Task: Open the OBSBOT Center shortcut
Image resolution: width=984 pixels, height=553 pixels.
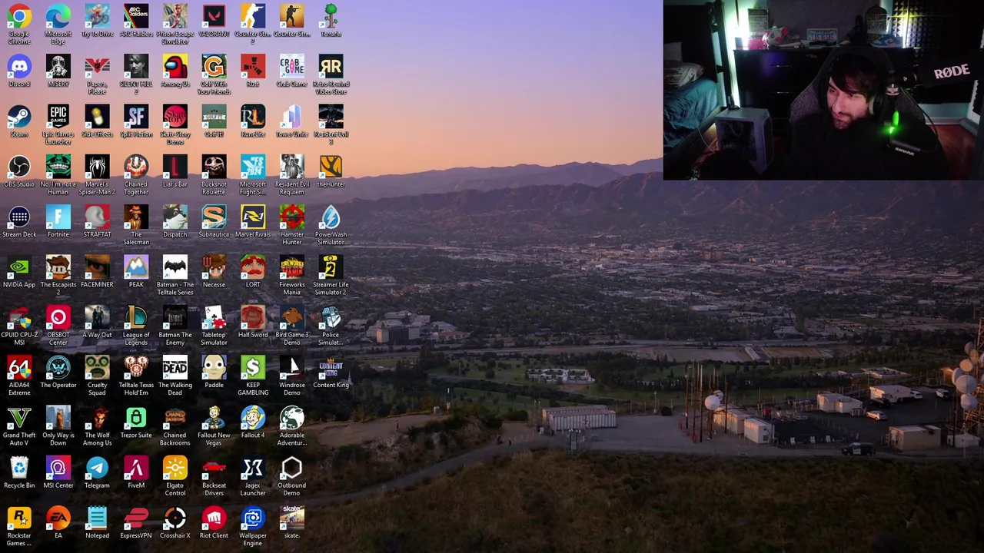Action: pyautogui.click(x=58, y=317)
